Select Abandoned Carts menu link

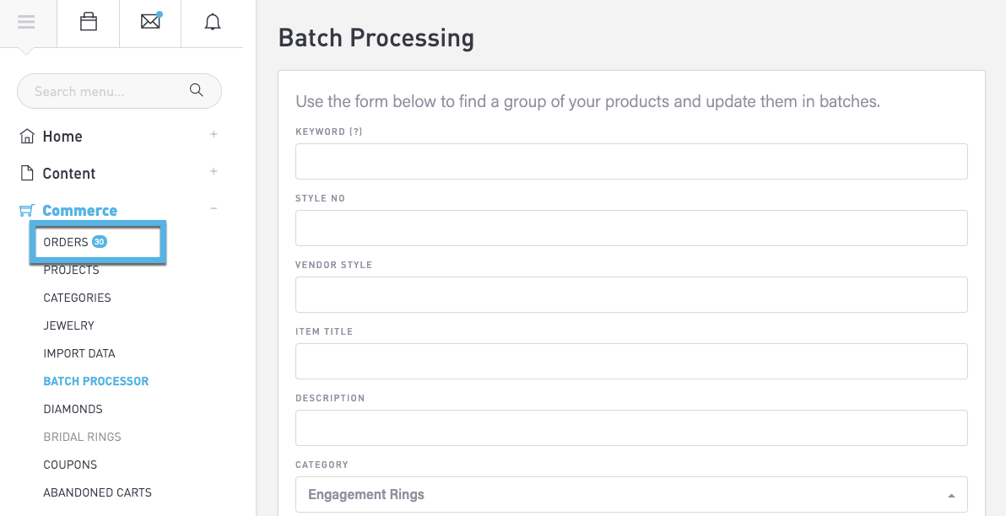[98, 492]
